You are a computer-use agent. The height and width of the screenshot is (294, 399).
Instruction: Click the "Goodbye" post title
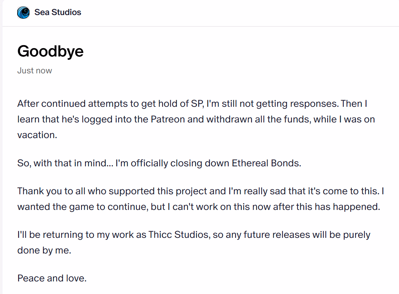[50, 51]
